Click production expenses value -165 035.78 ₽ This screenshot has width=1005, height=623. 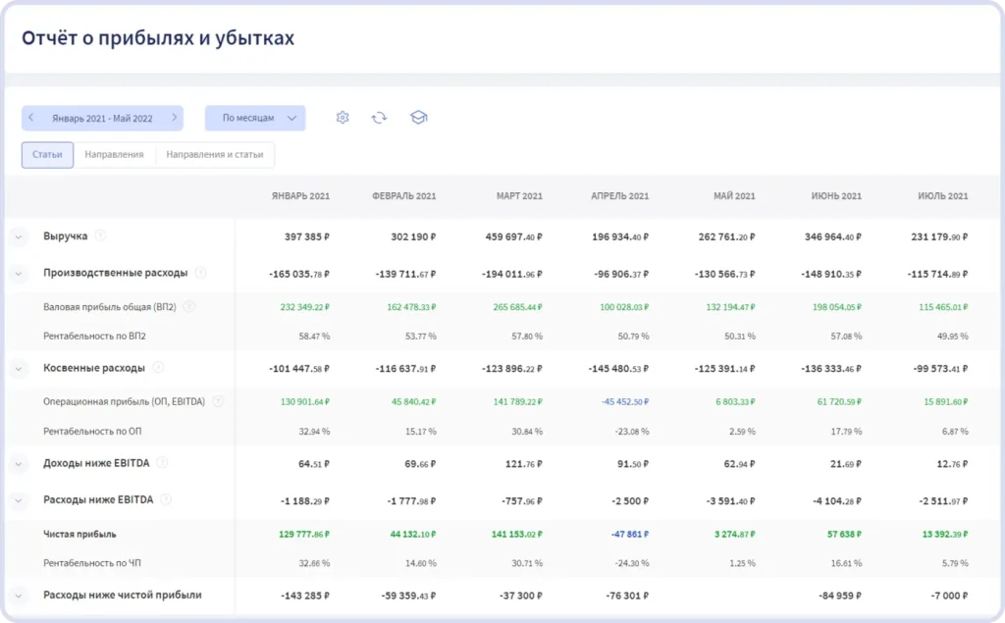pyautogui.click(x=299, y=275)
